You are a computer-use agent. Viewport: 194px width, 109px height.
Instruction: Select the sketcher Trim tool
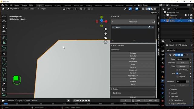point(4,84)
